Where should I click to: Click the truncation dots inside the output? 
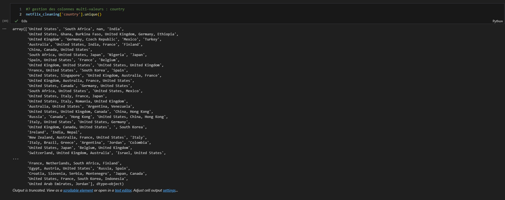point(16,158)
